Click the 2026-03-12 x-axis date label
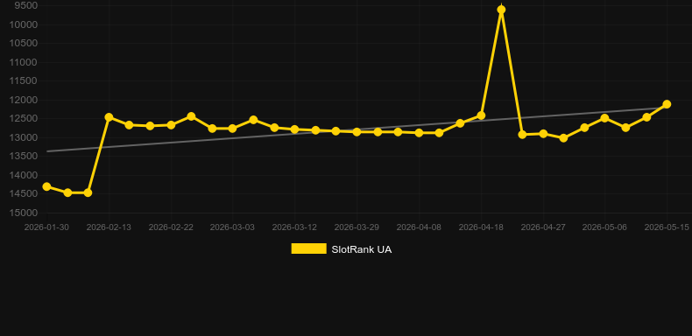 [295, 227]
